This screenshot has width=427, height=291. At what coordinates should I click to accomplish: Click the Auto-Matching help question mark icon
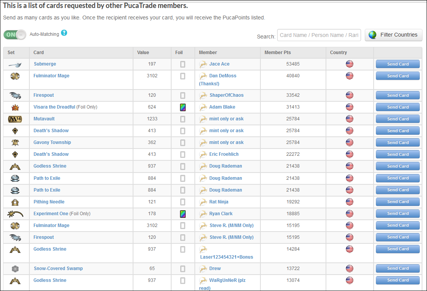tap(64, 33)
